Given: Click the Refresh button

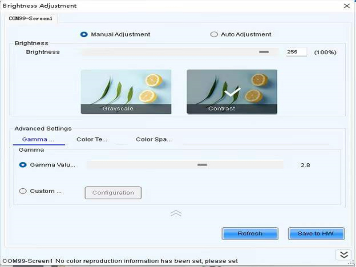Looking at the screenshot, I should coord(250,234).
